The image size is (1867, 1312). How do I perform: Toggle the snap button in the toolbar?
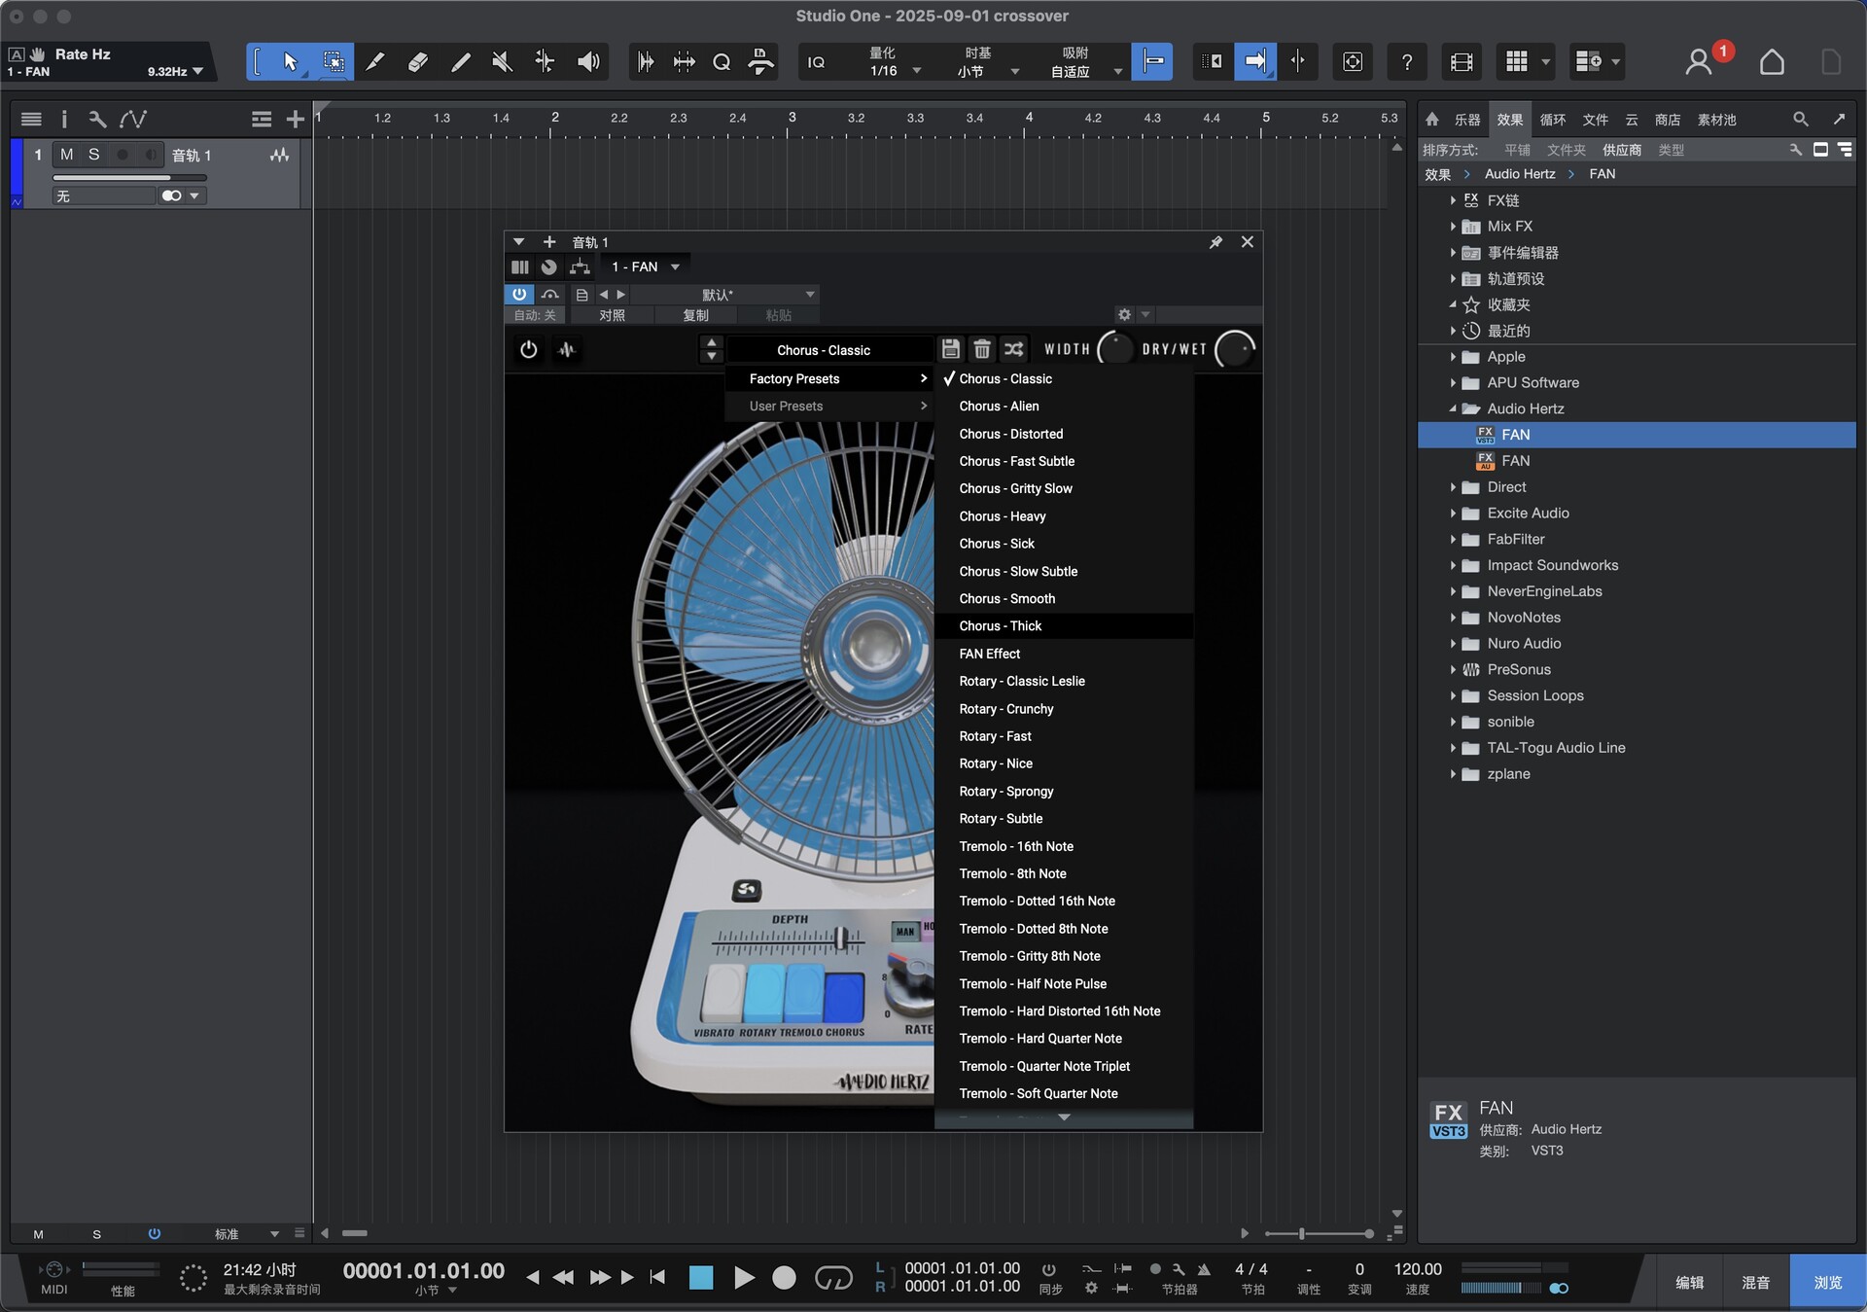(1152, 62)
